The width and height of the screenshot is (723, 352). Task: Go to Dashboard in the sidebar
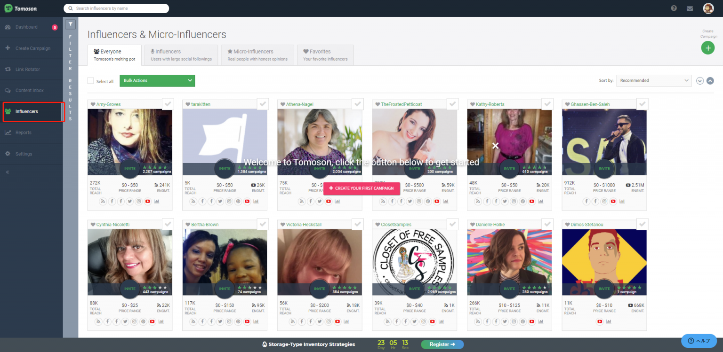tap(31, 27)
